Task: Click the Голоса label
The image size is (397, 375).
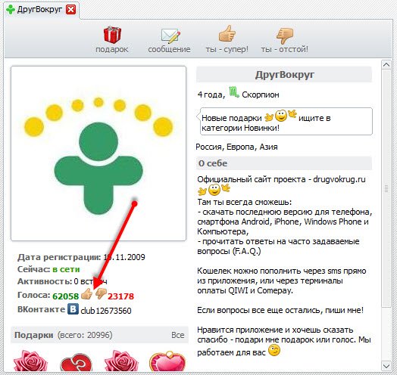Action: 33,295
